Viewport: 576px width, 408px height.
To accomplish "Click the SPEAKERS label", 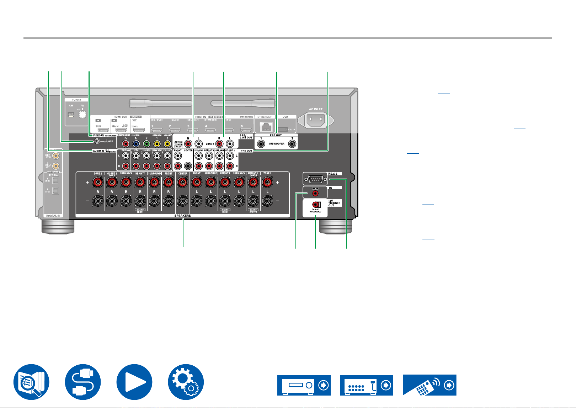I will coord(182,216).
